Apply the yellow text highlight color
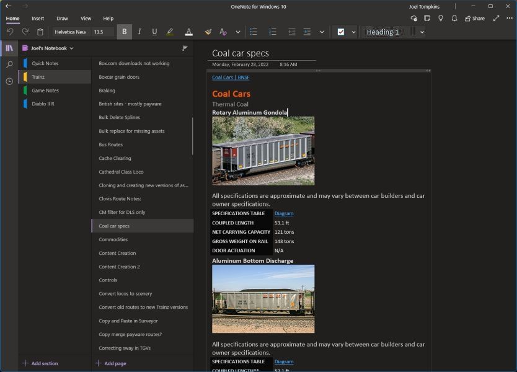 (x=170, y=32)
